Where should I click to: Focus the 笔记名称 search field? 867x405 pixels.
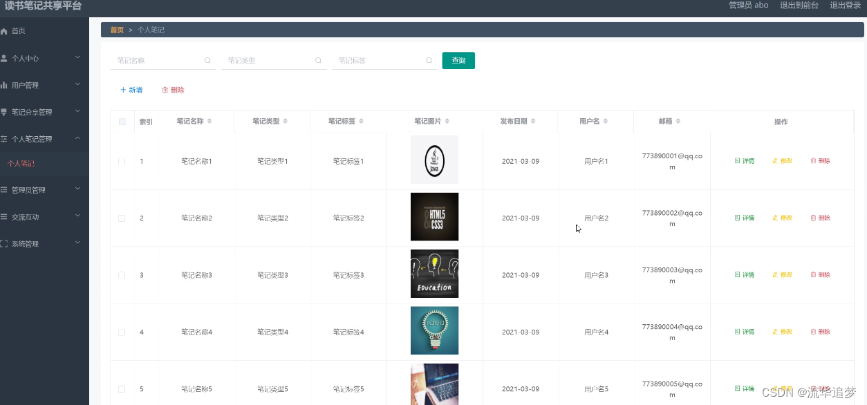click(162, 61)
